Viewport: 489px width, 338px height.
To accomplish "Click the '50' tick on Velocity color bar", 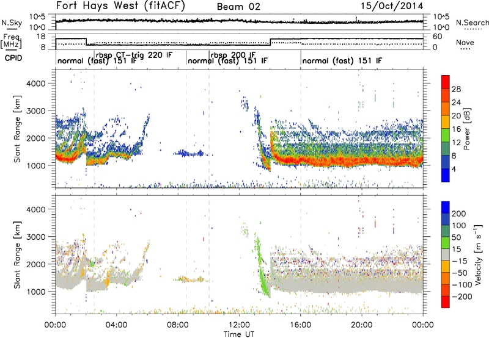I will coord(457,237).
